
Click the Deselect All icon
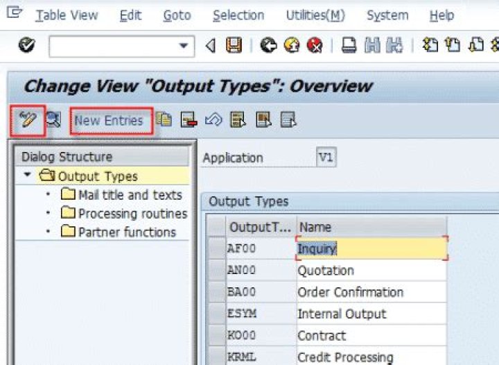(x=288, y=120)
